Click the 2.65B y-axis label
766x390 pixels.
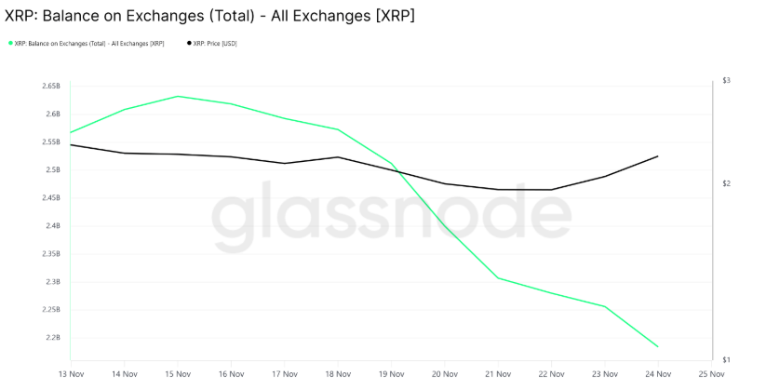50,87
